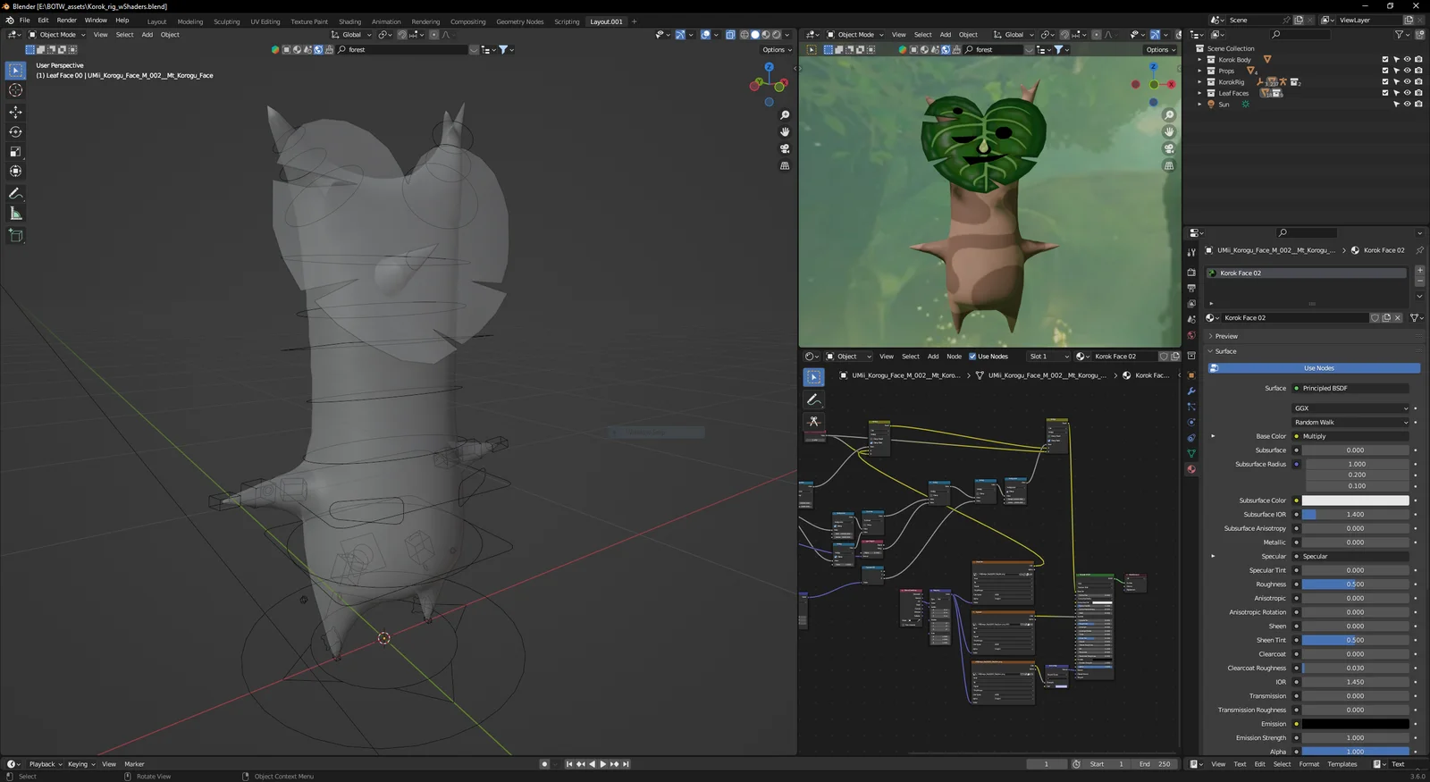
Task: Click the blue Use Nodes button
Action: click(1318, 368)
